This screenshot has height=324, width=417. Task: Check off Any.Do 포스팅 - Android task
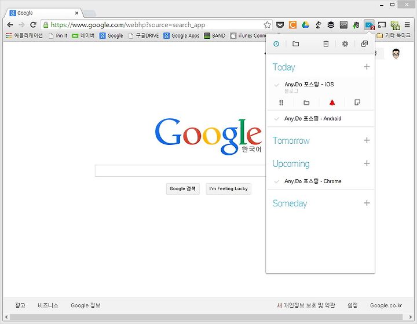pos(277,119)
